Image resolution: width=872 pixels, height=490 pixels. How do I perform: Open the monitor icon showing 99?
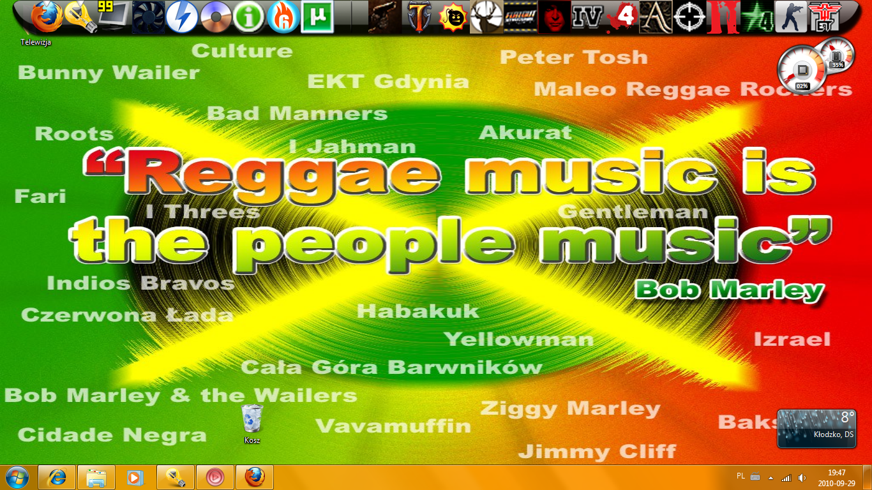click(x=114, y=17)
